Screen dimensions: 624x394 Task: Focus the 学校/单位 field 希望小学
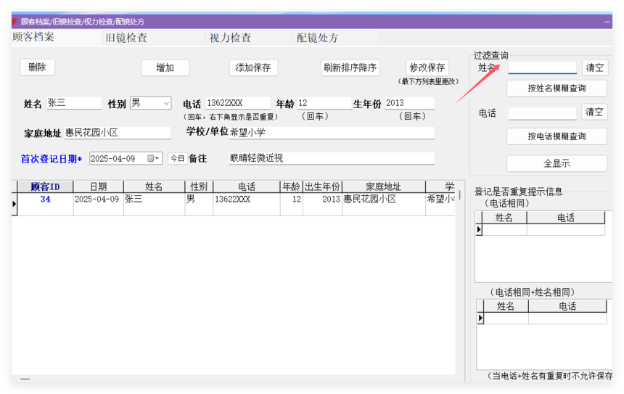[332, 133]
